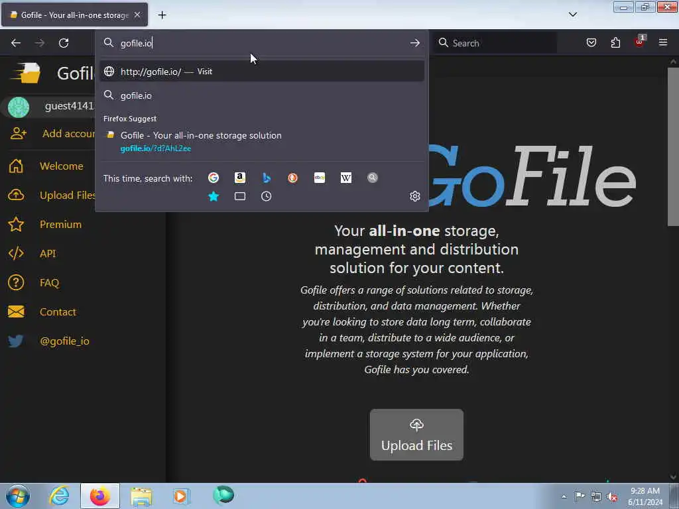The width and height of the screenshot is (679, 509).
Task: Click the Firefox Search box
Action: tap(496, 43)
